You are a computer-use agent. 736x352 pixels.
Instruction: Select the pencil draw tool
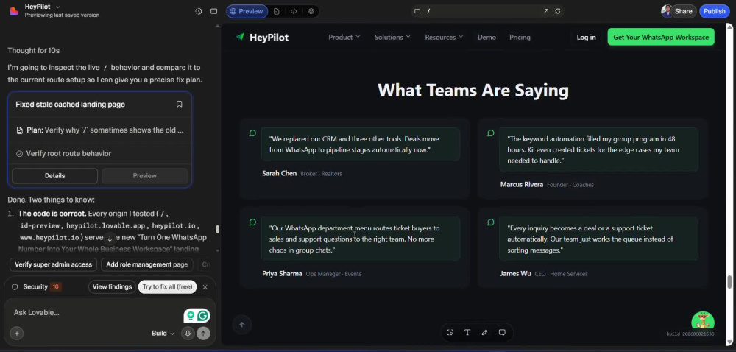pos(484,332)
